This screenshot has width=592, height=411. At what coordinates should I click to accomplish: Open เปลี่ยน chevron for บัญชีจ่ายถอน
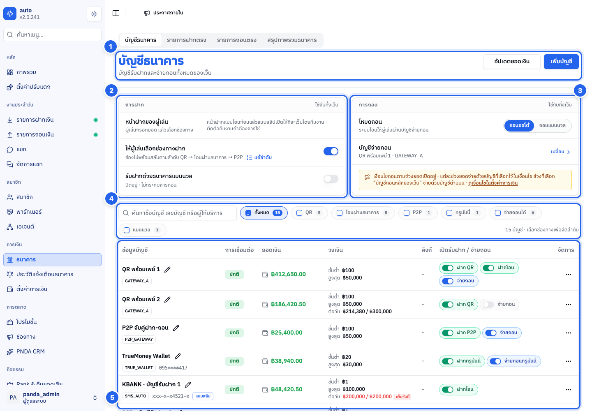tap(561, 152)
